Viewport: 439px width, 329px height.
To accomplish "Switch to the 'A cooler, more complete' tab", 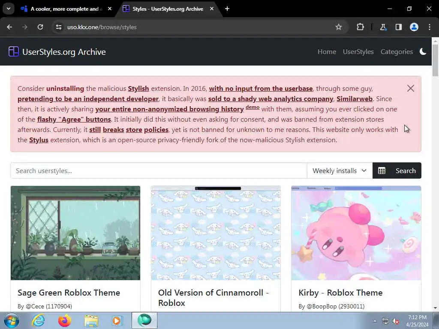I will [x=64, y=9].
